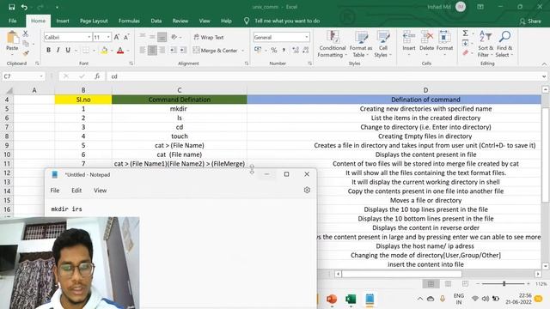The image size is (550, 309).
Task: Click the horizontal scrollbar in Excel
Action: [x=401, y=274]
